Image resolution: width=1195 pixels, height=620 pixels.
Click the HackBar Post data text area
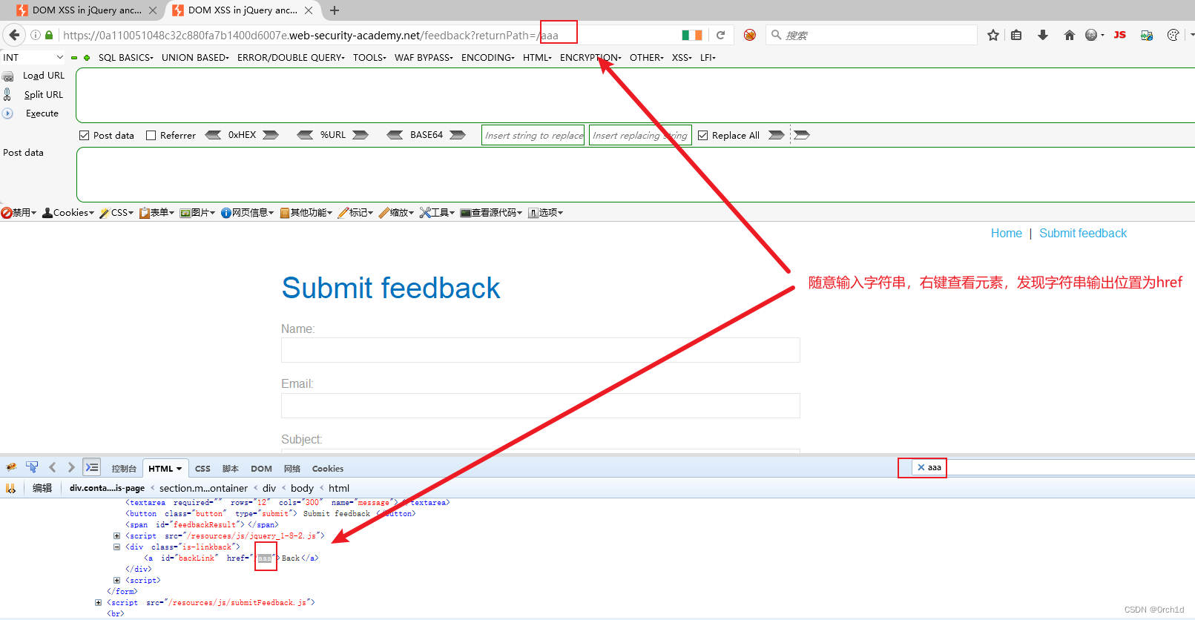pos(636,174)
